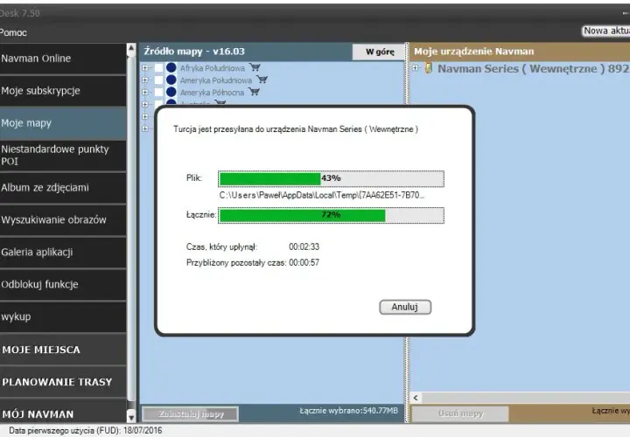Click the Ameryka Północna map label
630x437 pixels.
point(212,93)
